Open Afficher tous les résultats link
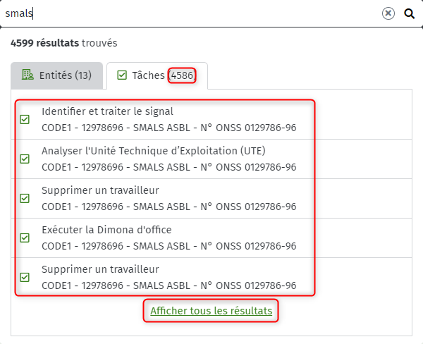Image resolution: width=423 pixels, height=344 pixels. click(x=211, y=311)
